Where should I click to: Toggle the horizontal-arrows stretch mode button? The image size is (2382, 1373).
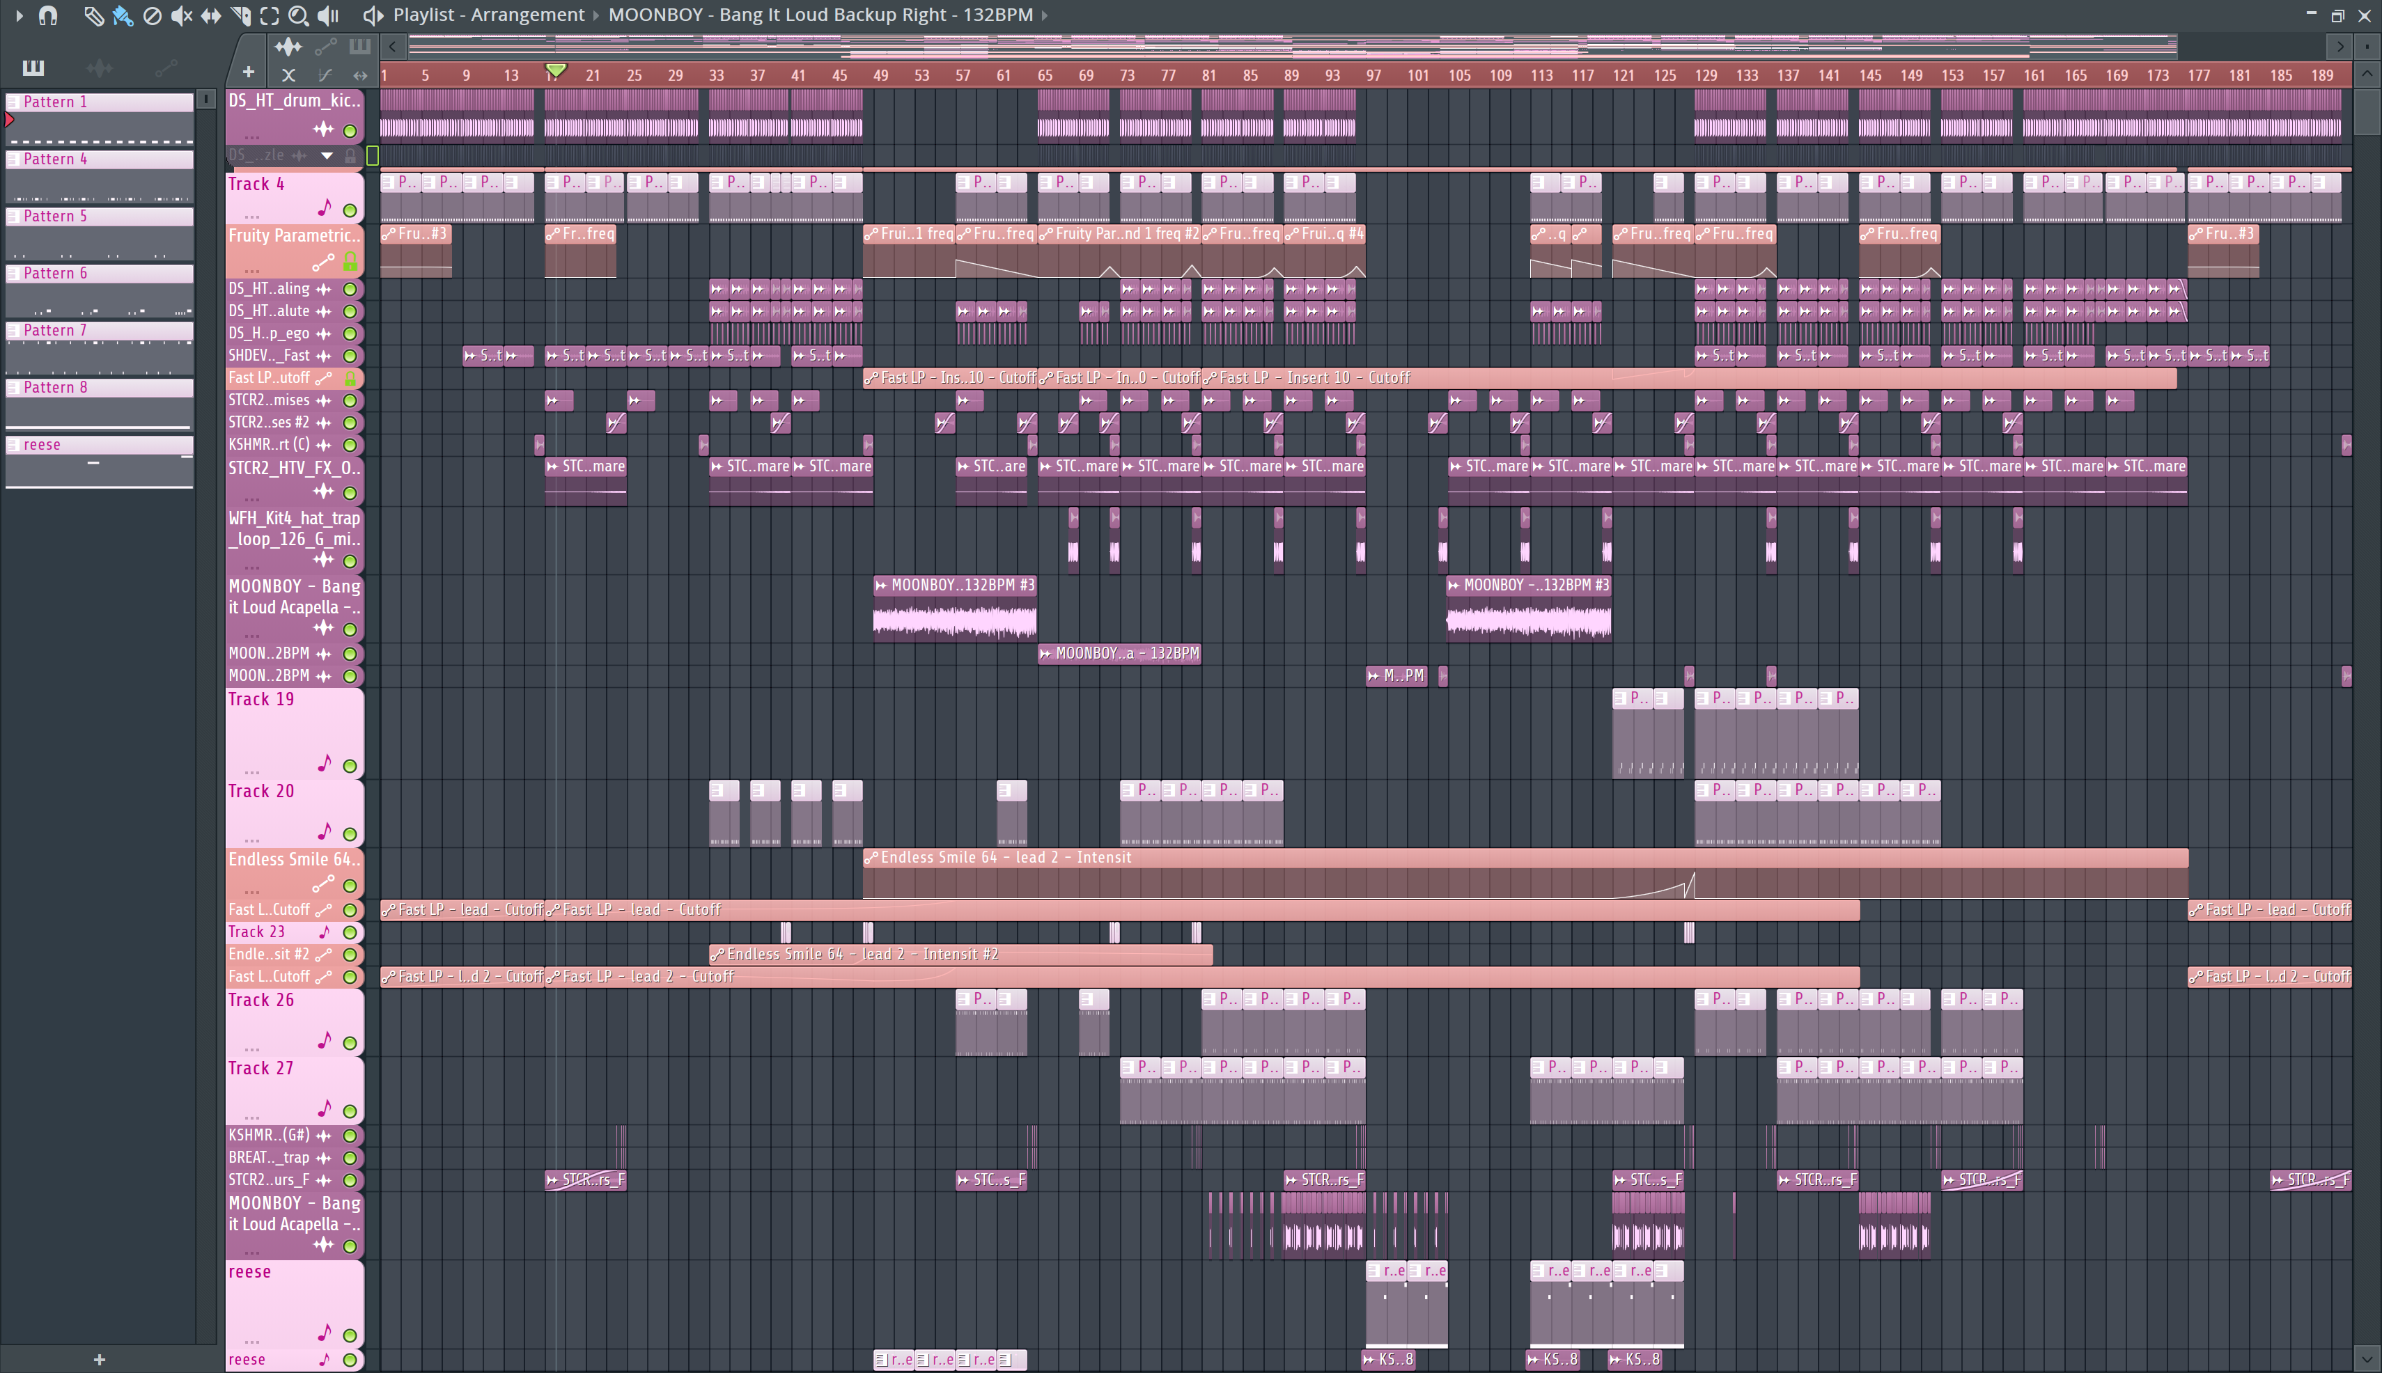pyautogui.click(x=360, y=74)
